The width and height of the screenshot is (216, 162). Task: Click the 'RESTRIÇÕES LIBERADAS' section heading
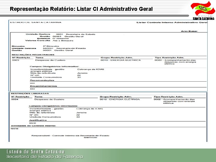pos(30,94)
